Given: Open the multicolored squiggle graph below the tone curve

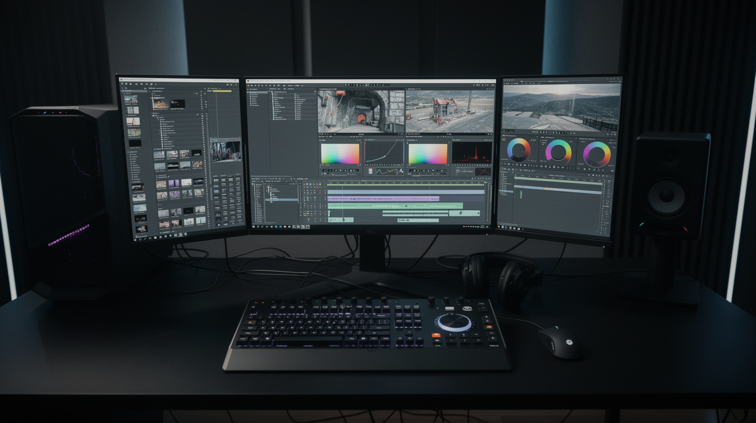Looking at the screenshot, I should point(389,171).
